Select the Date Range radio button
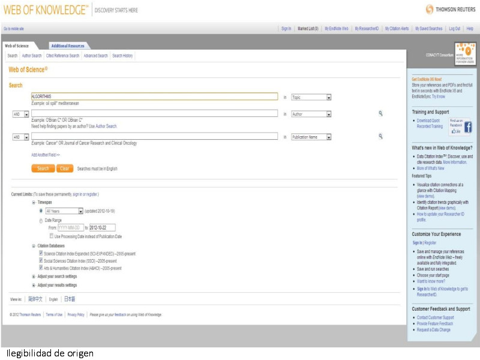 tap(41, 220)
